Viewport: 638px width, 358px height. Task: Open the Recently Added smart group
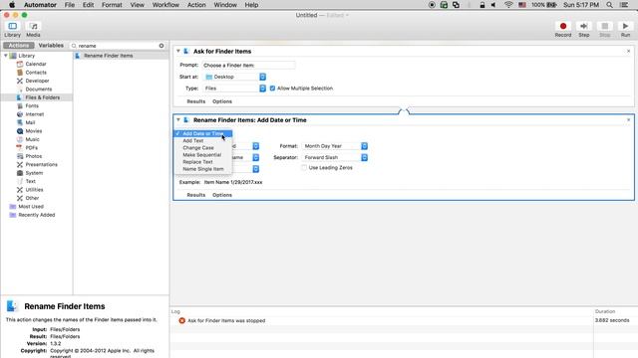click(x=36, y=215)
